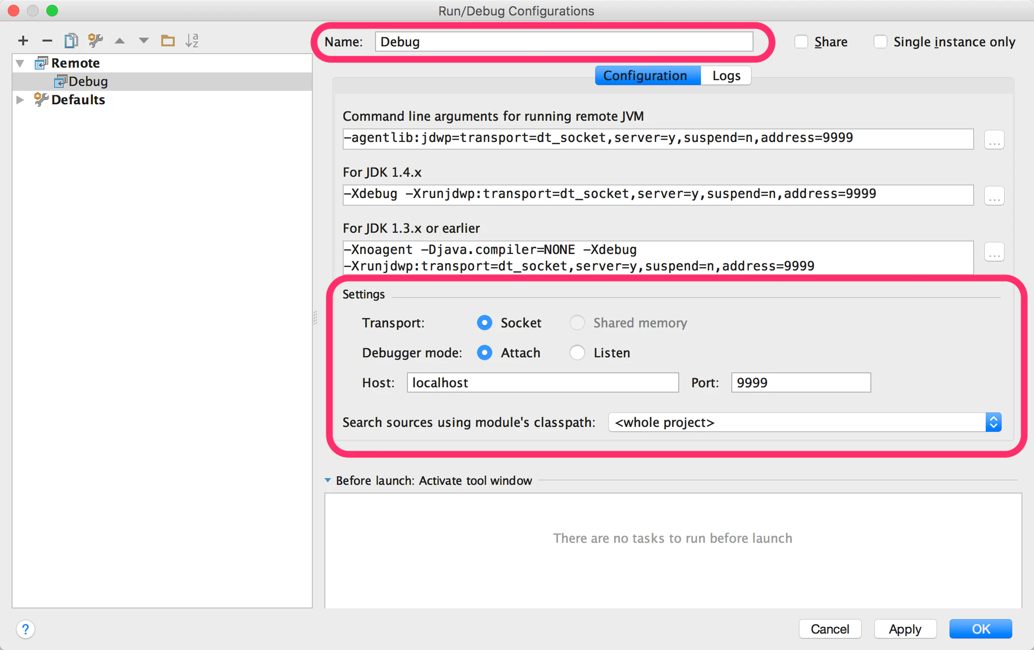Click the OK button
The image size is (1034, 650).
pyautogui.click(x=980, y=629)
